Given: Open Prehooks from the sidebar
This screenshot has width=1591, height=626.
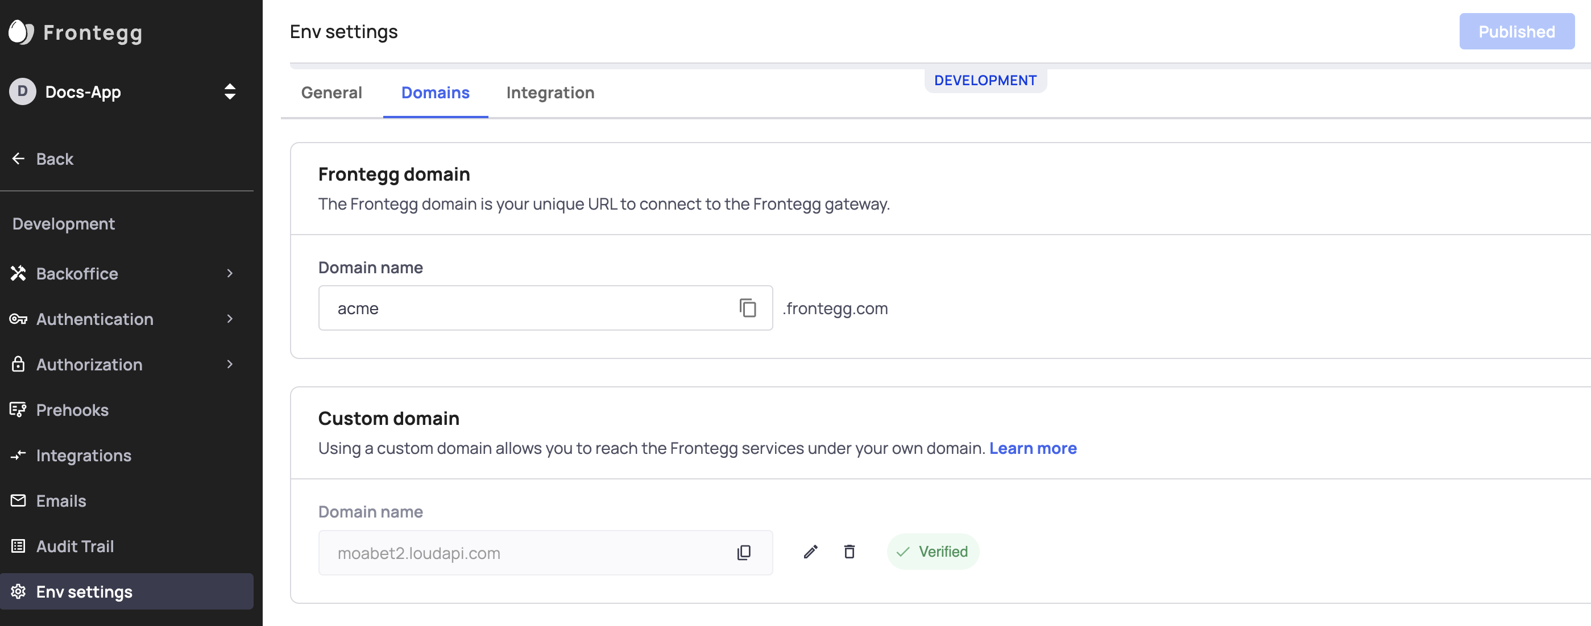Looking at the screenshot, I should tap(72, 410).
